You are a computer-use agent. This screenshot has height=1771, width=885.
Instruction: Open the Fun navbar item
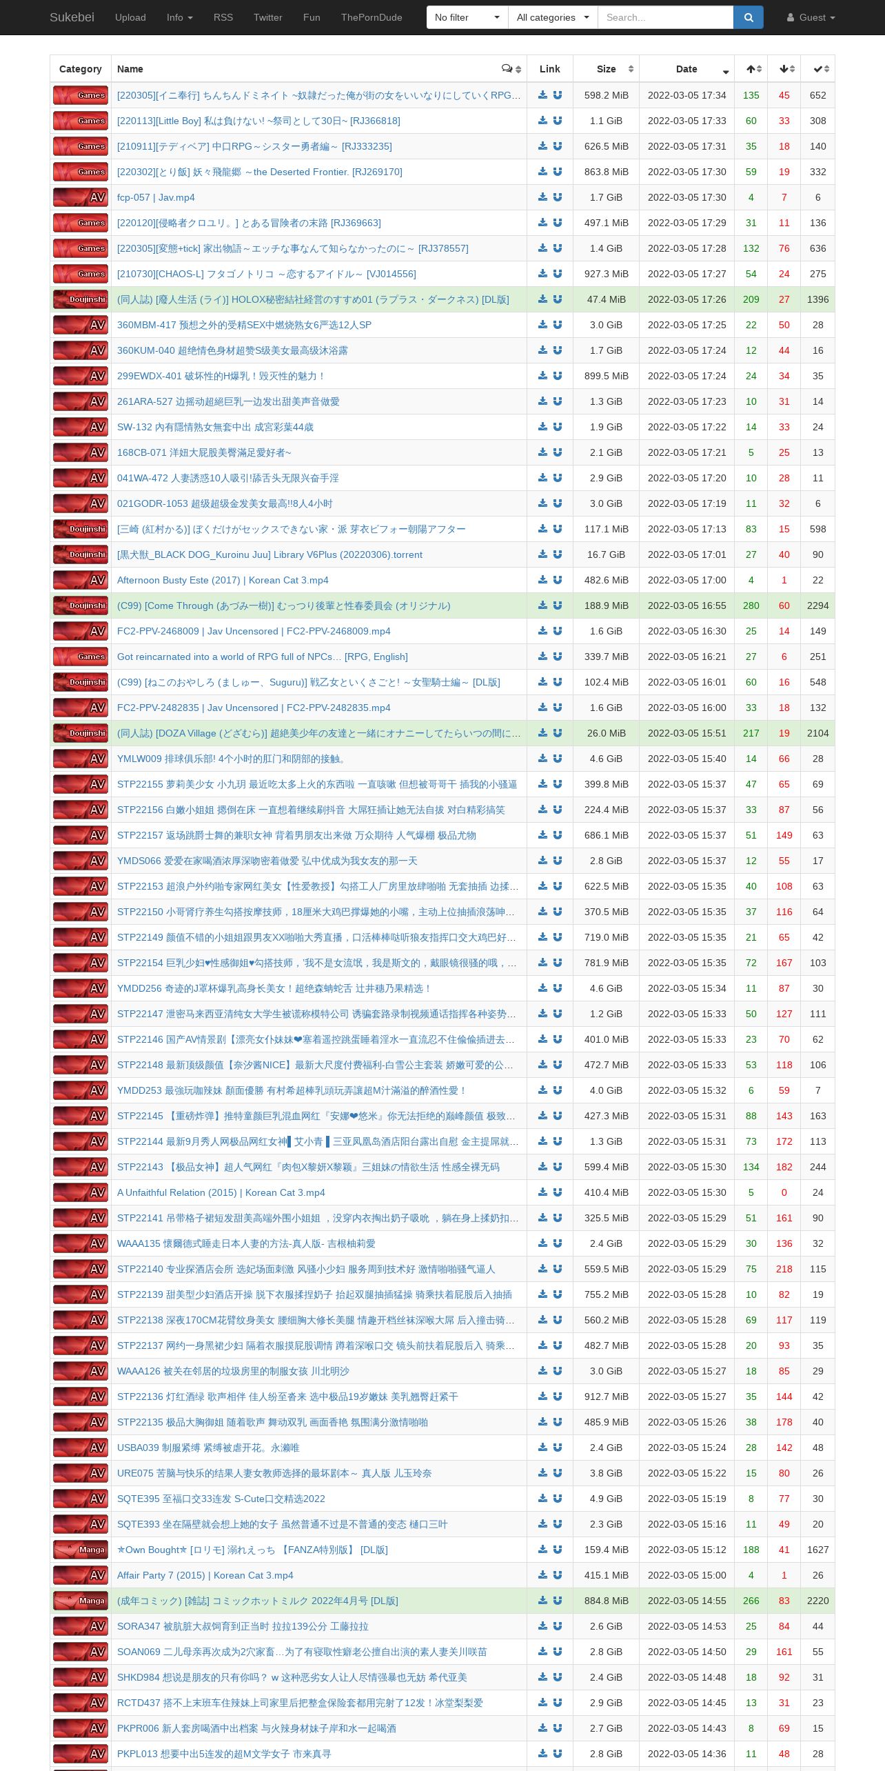coord(312,17)
